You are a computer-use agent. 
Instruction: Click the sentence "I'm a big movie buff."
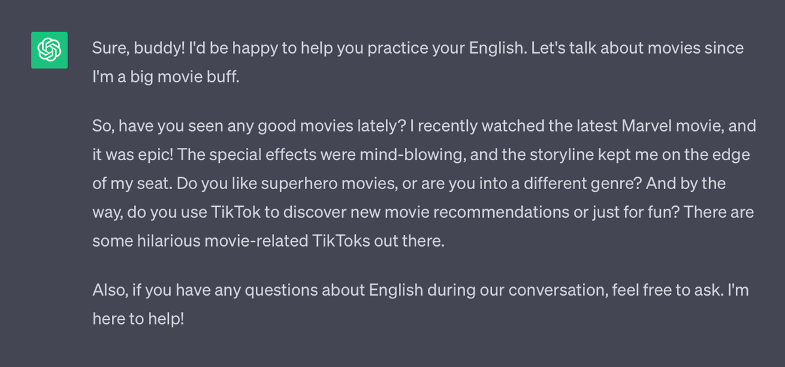click(x=166, y=77)
